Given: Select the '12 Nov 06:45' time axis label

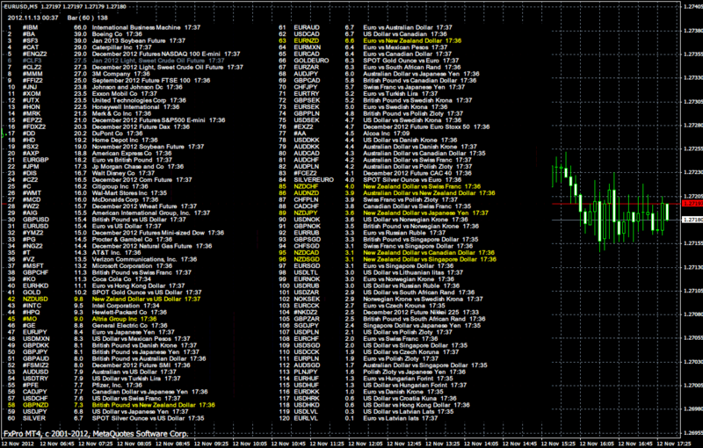Looking at the screenshot, I should coord(56,444).
